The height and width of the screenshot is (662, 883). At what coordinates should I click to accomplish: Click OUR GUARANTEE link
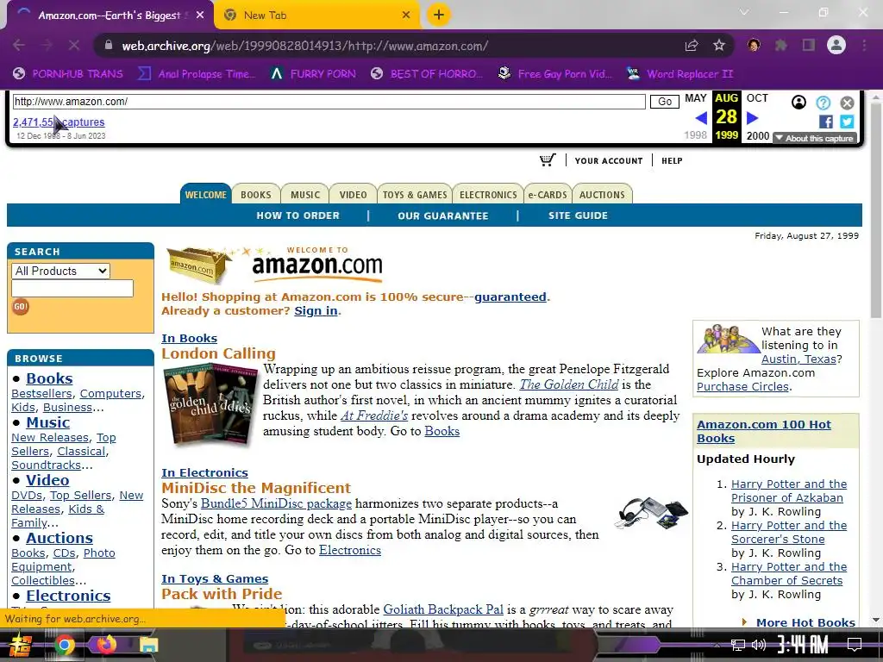click(442, 215)
